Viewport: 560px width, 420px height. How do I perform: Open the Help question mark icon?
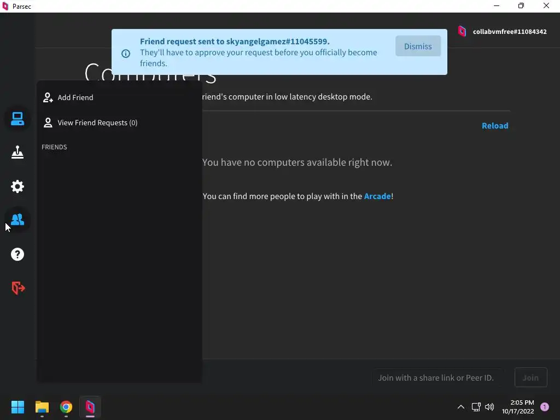pos(17,254)
